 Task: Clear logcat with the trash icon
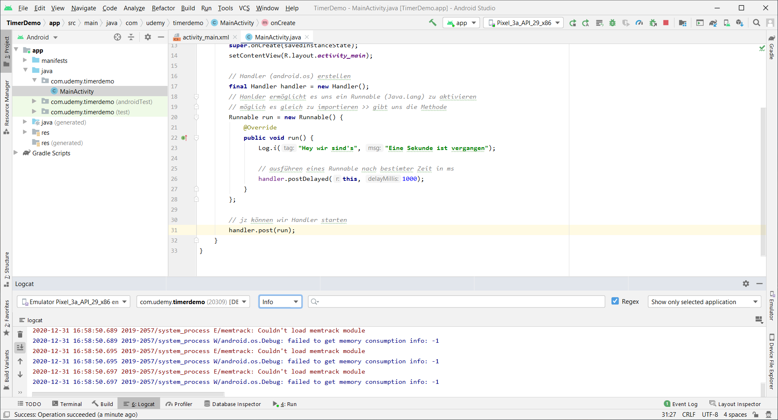tap(20, 334)
